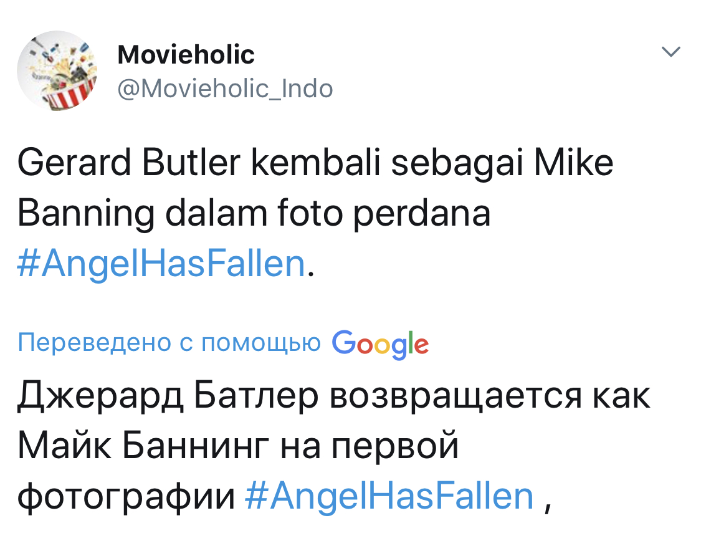Image resolution: width=701 pixels, height=556 pixels.
Task: Open the Movieholic display name
Action: click(x=186, y=55)
